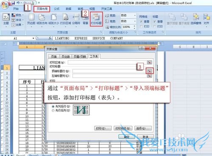Viewport: 212px width, 156px height.
Task: Select the 页边距 tab in page setup dialog
Action: [x=66, y=56]
